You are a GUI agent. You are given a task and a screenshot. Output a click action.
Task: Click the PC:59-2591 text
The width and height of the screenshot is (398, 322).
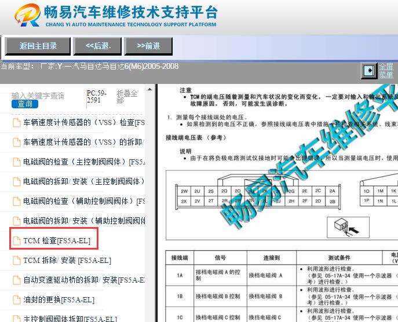(96, 97)
